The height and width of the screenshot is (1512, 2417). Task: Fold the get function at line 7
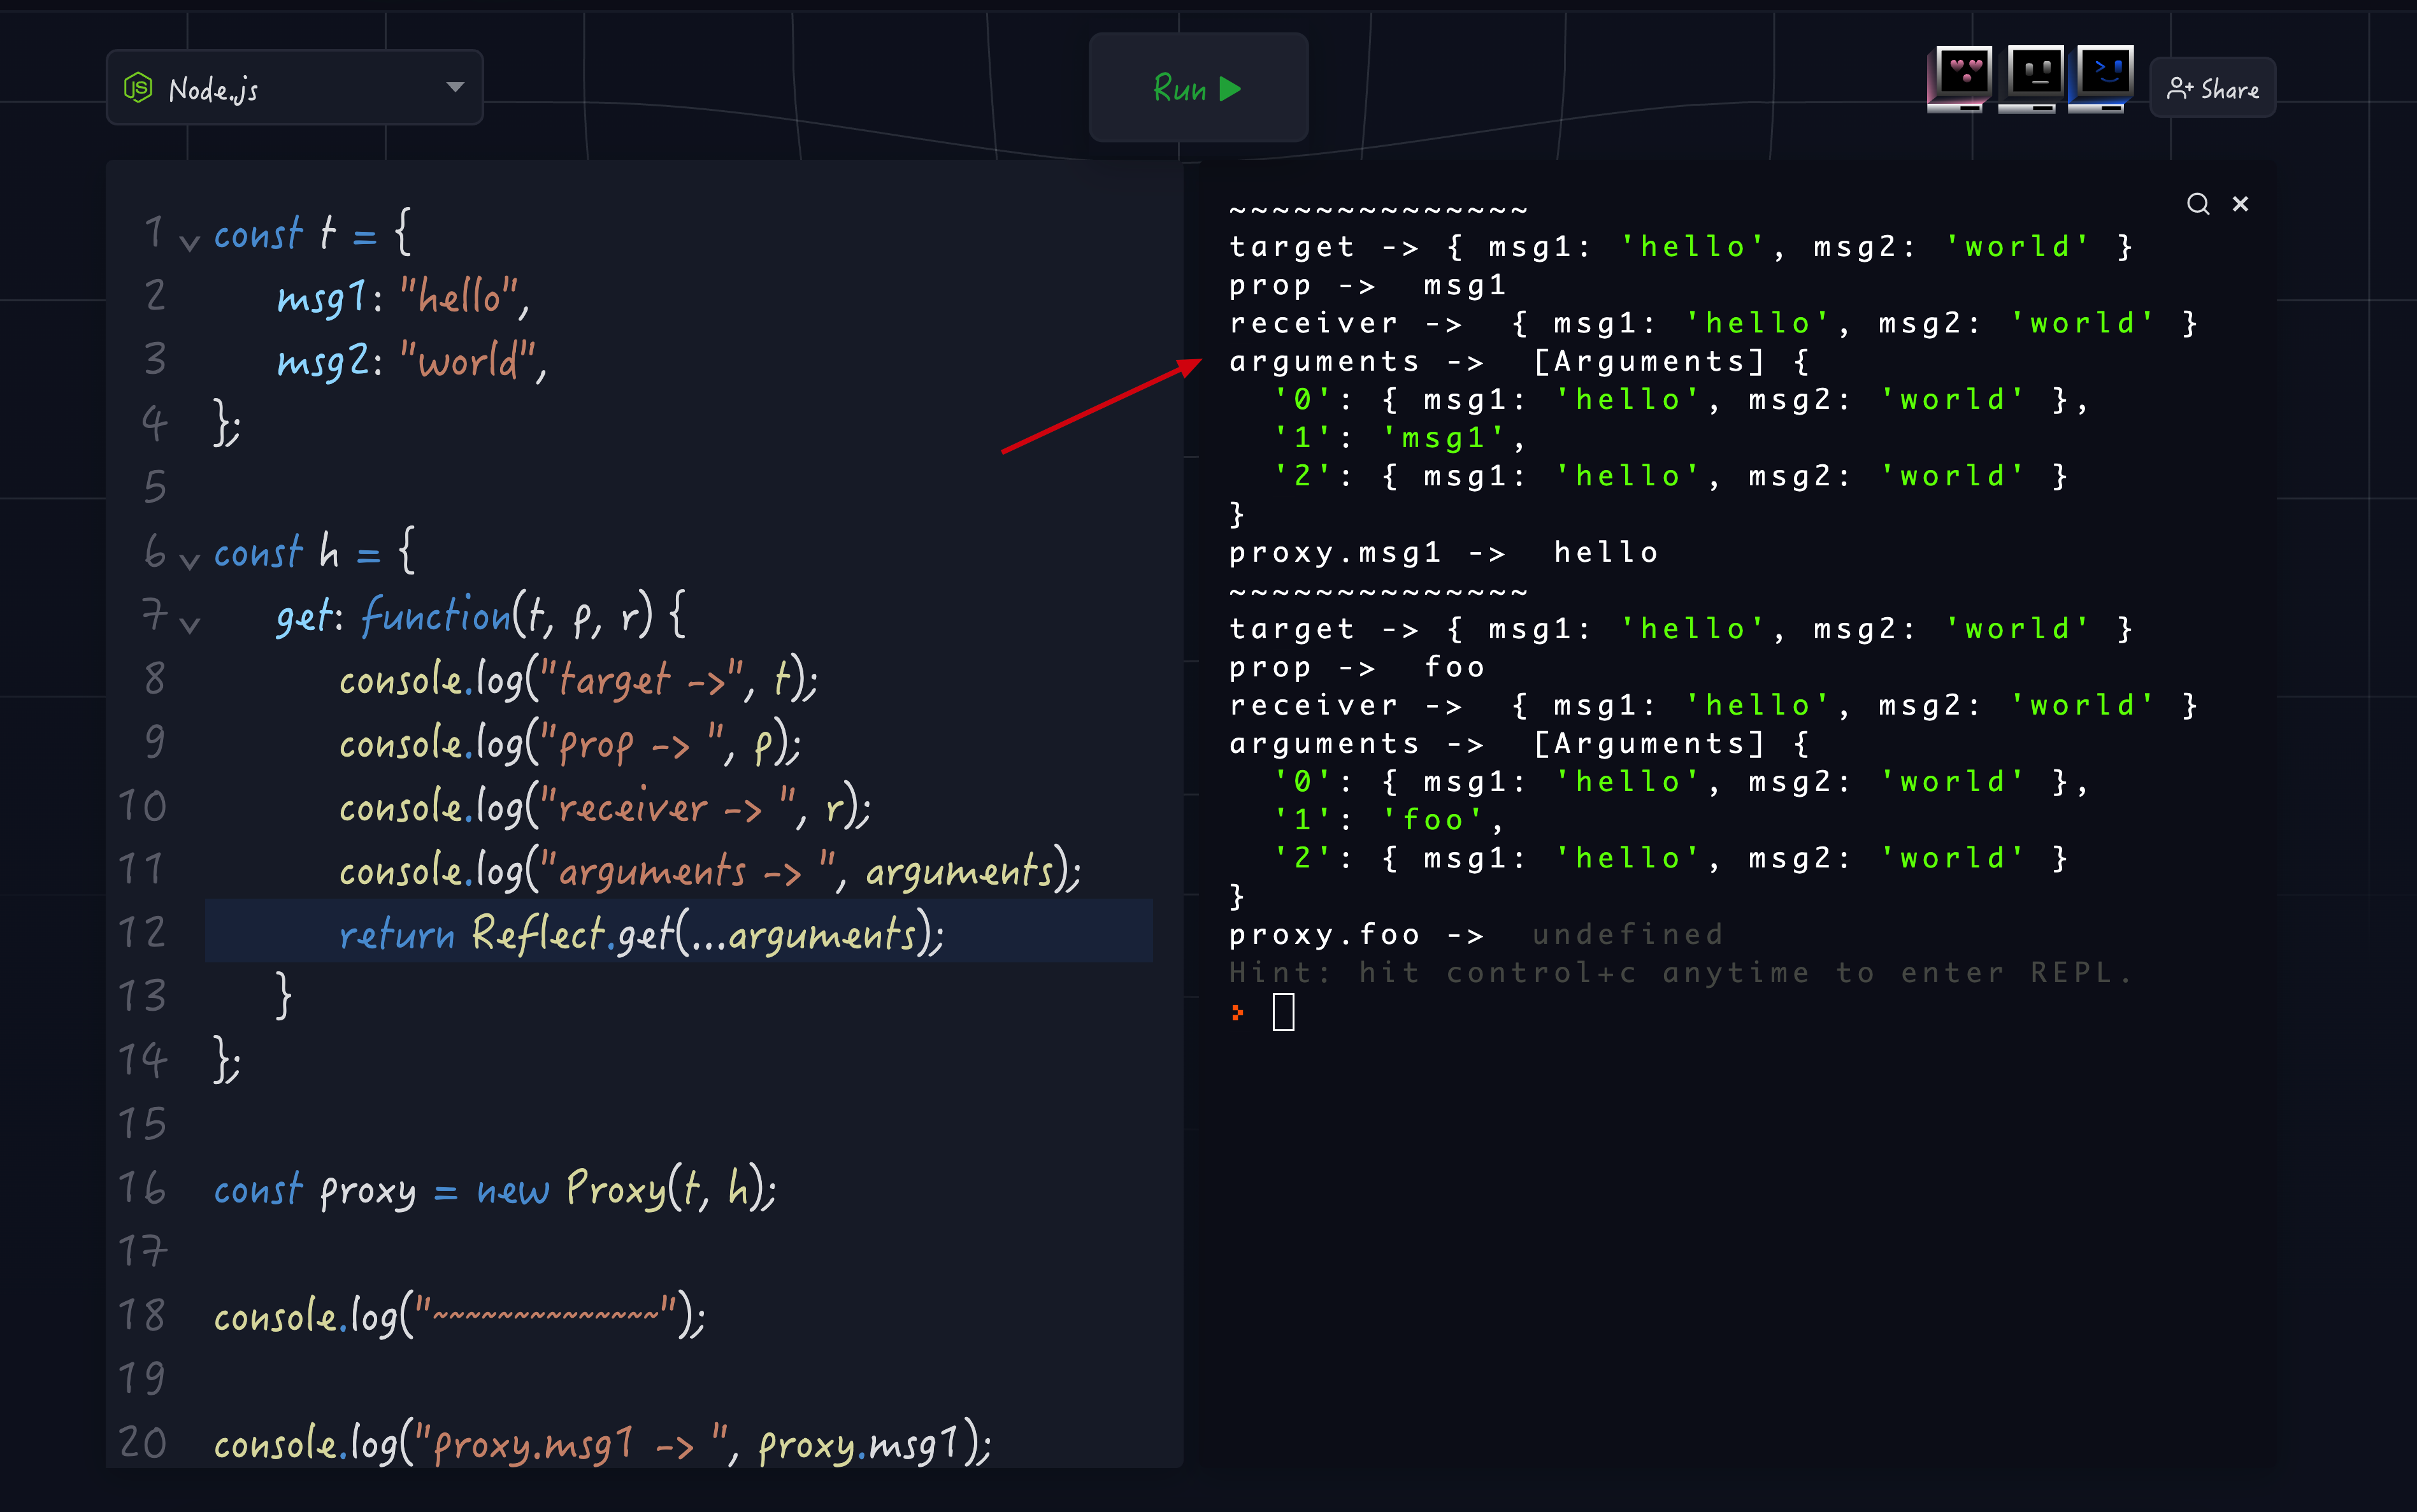coord(190,625)
